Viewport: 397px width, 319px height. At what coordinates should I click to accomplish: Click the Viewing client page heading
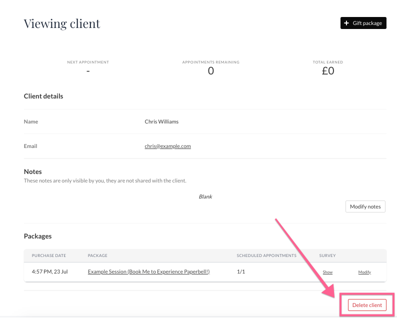[62, 23]
